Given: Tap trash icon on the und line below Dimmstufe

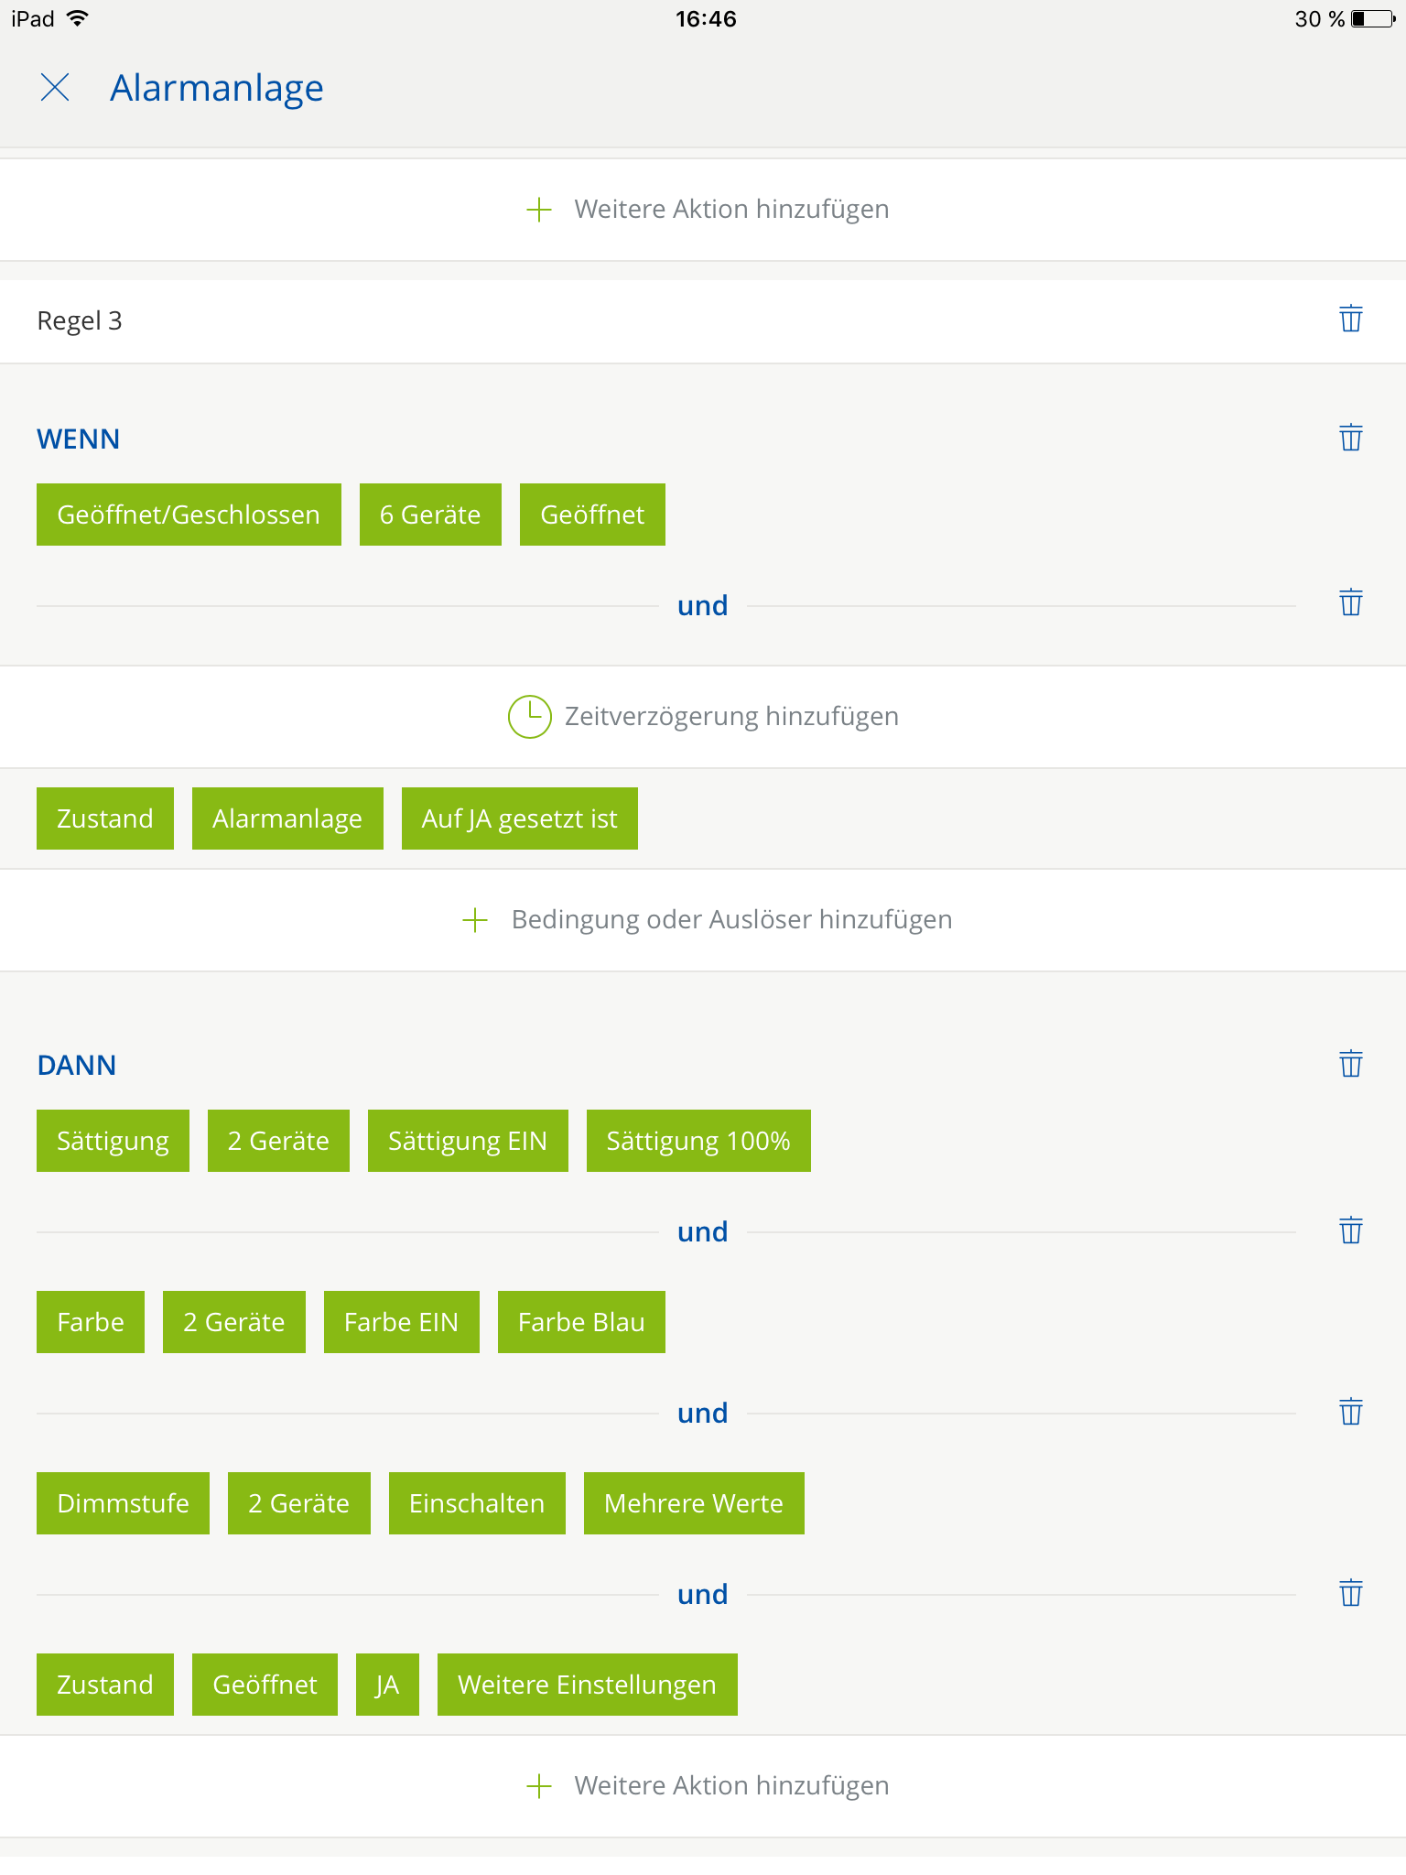Looking at the screenshot, I should click(x=1350, y=1594).
